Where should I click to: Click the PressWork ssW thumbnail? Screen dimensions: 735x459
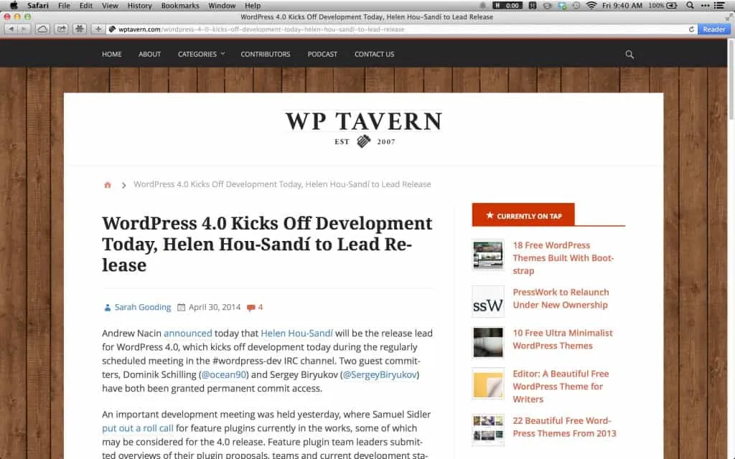coord(488,302)
